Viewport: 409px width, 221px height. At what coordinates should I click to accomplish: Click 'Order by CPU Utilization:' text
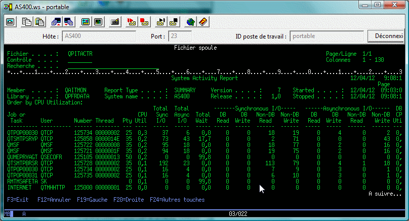[45, 102]
